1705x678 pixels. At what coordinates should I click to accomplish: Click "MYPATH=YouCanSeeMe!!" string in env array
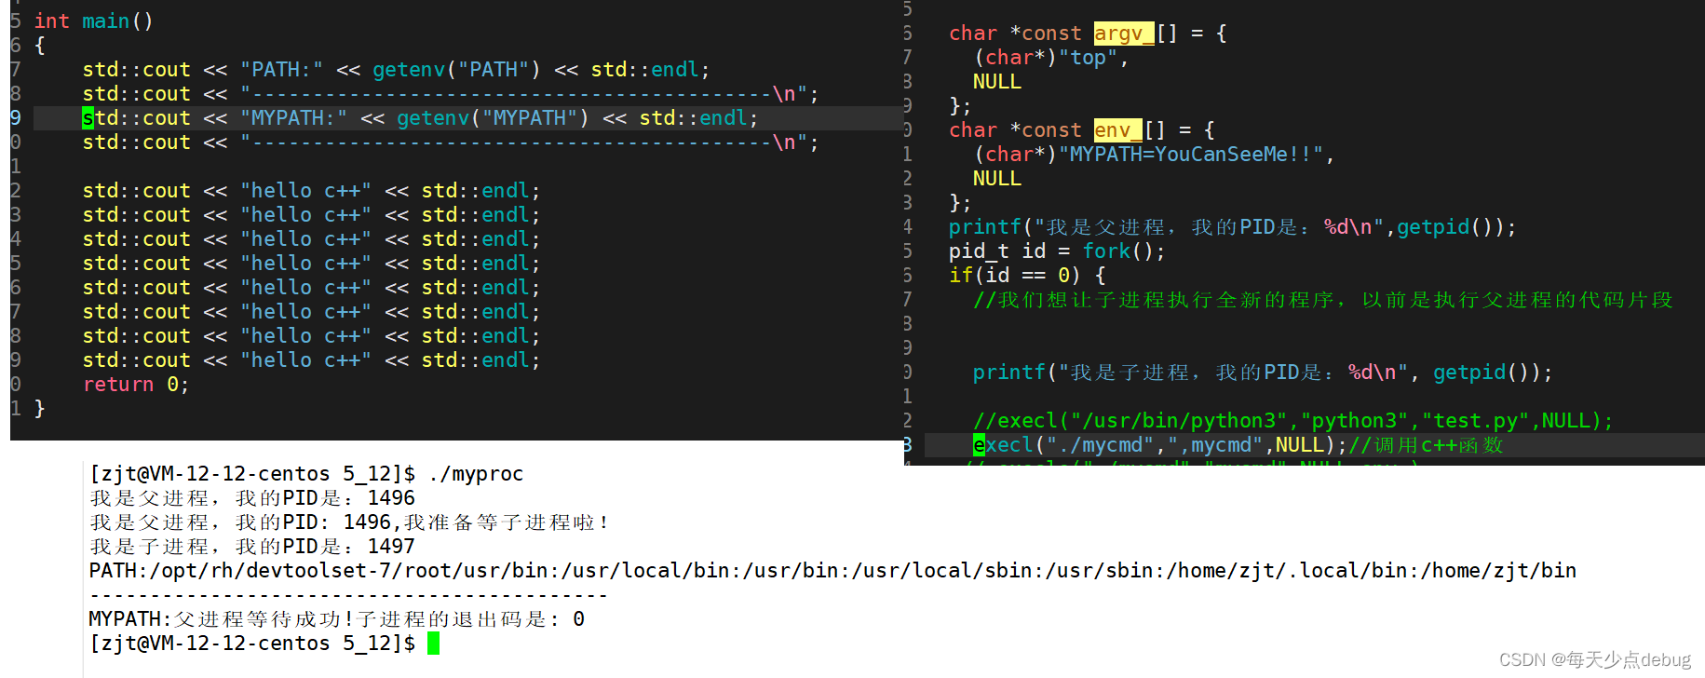tap(1191, 155)
